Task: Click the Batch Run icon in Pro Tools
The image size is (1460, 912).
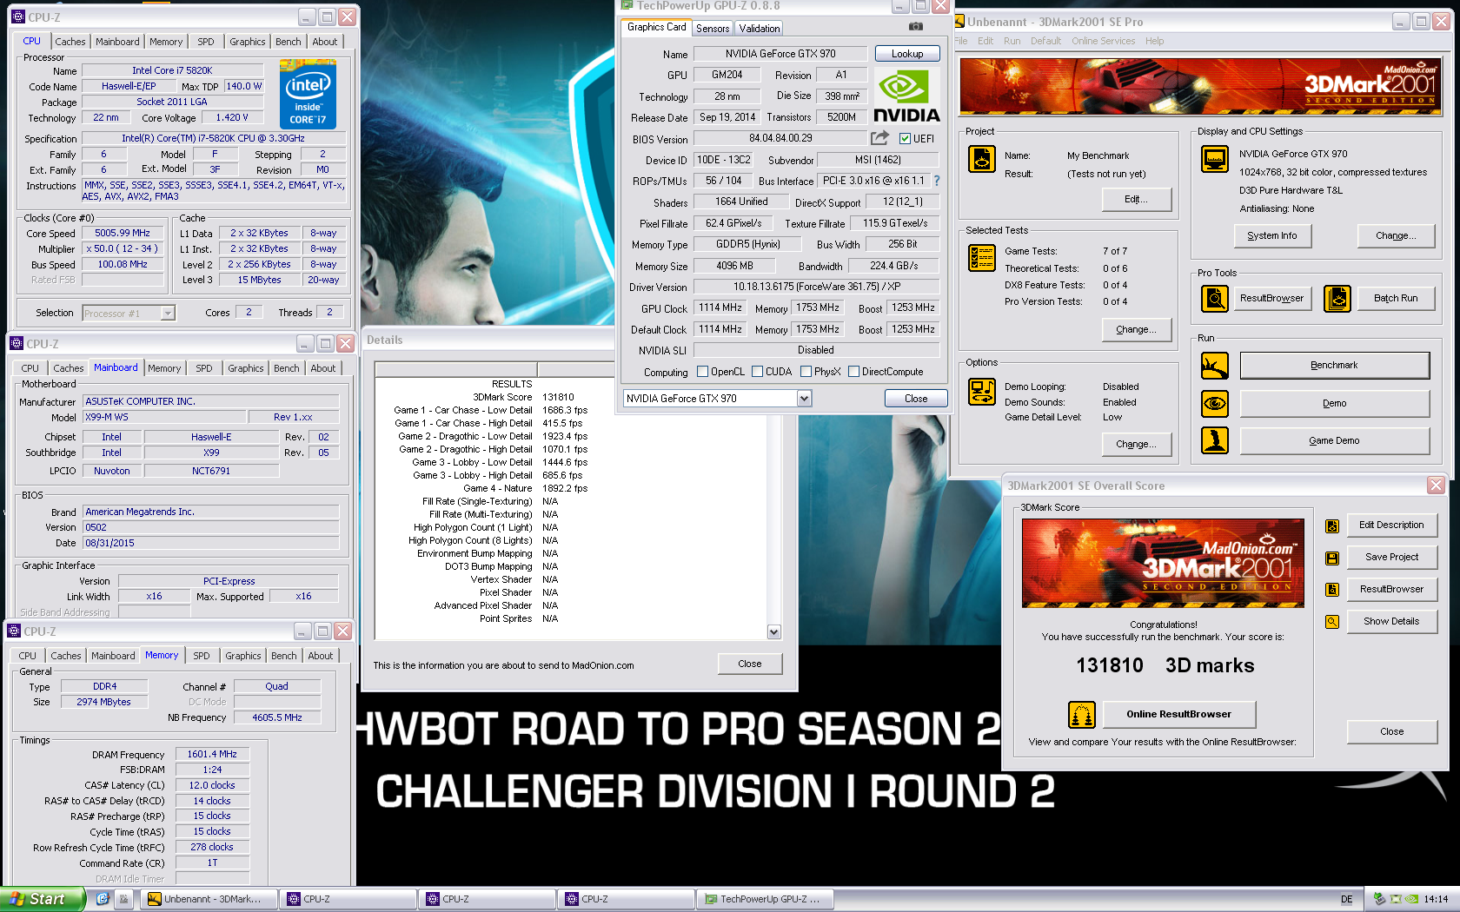Action: [1337, 298]
